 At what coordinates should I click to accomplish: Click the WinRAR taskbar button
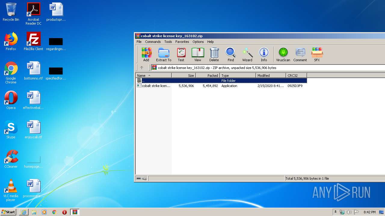point(75,212)
